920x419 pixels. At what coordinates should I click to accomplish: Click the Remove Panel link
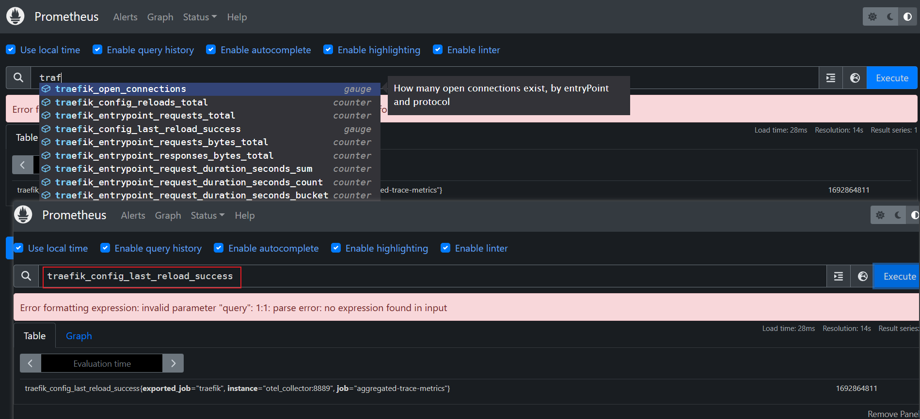tap(893, 414)
